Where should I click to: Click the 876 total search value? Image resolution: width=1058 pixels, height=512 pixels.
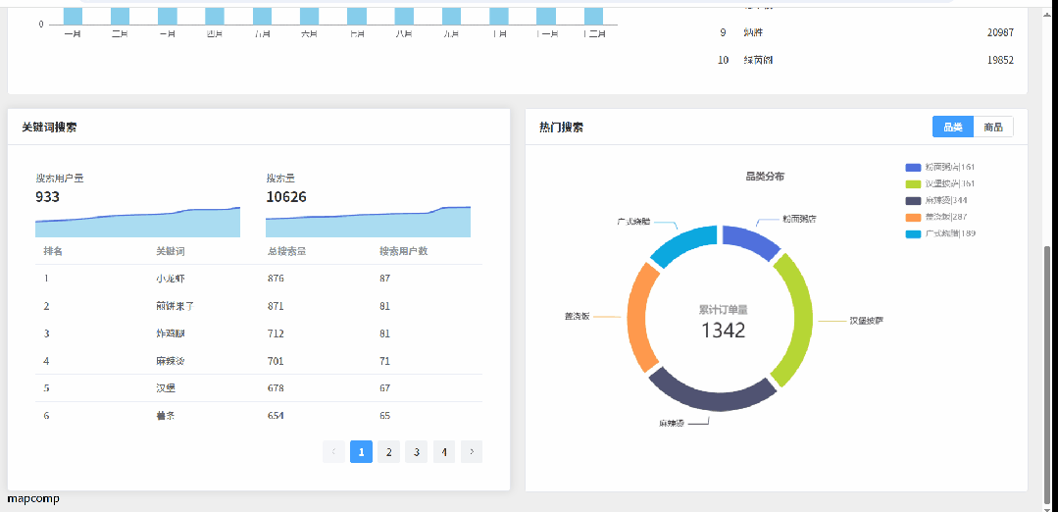click(276, 278)
